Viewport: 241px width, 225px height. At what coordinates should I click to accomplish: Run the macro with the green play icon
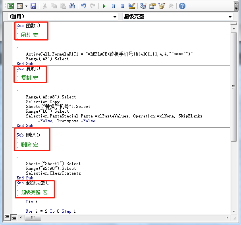104,6
